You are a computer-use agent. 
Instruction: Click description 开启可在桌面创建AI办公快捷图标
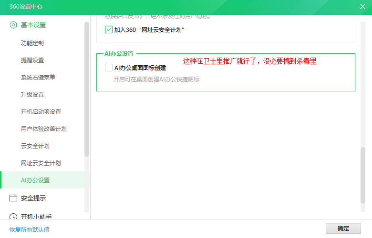point(156,79)
